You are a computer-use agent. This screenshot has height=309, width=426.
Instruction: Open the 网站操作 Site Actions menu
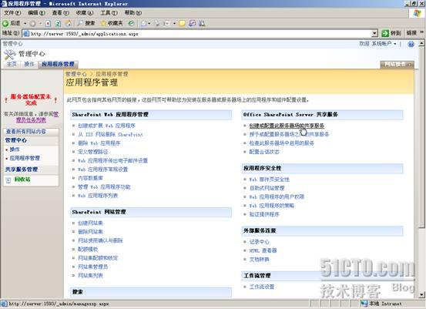pos(397,65)
